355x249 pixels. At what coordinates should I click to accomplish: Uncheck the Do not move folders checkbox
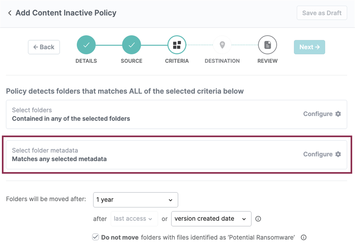coord(95,237)
